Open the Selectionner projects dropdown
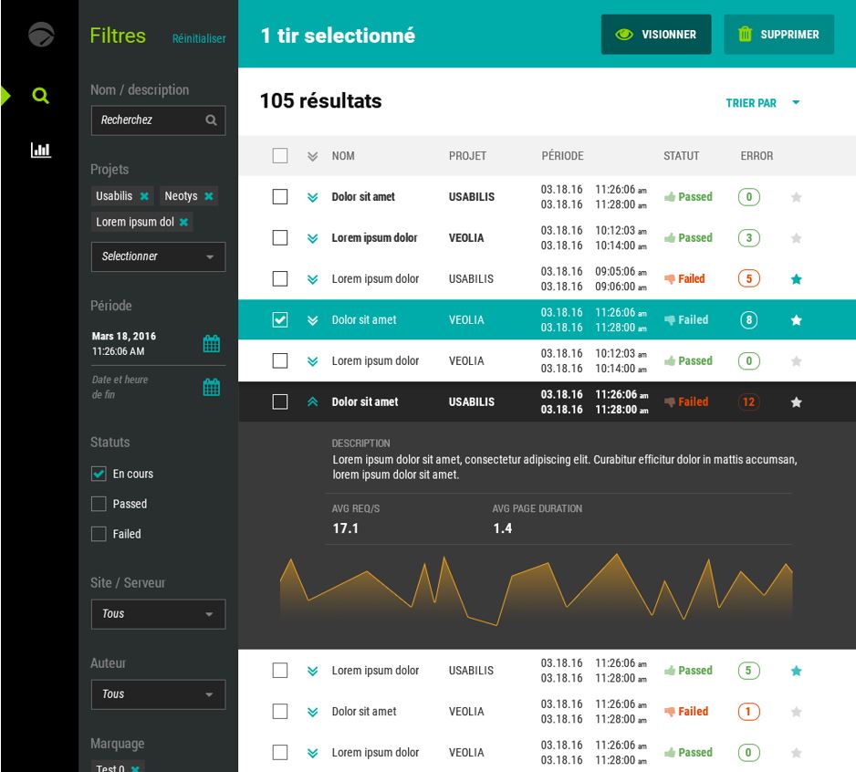 (x=158, y=256)
